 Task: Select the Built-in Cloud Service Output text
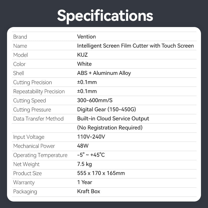click(113, 119)
